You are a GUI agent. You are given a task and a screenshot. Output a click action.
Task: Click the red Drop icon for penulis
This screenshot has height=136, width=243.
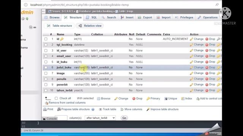click(207, 79)
